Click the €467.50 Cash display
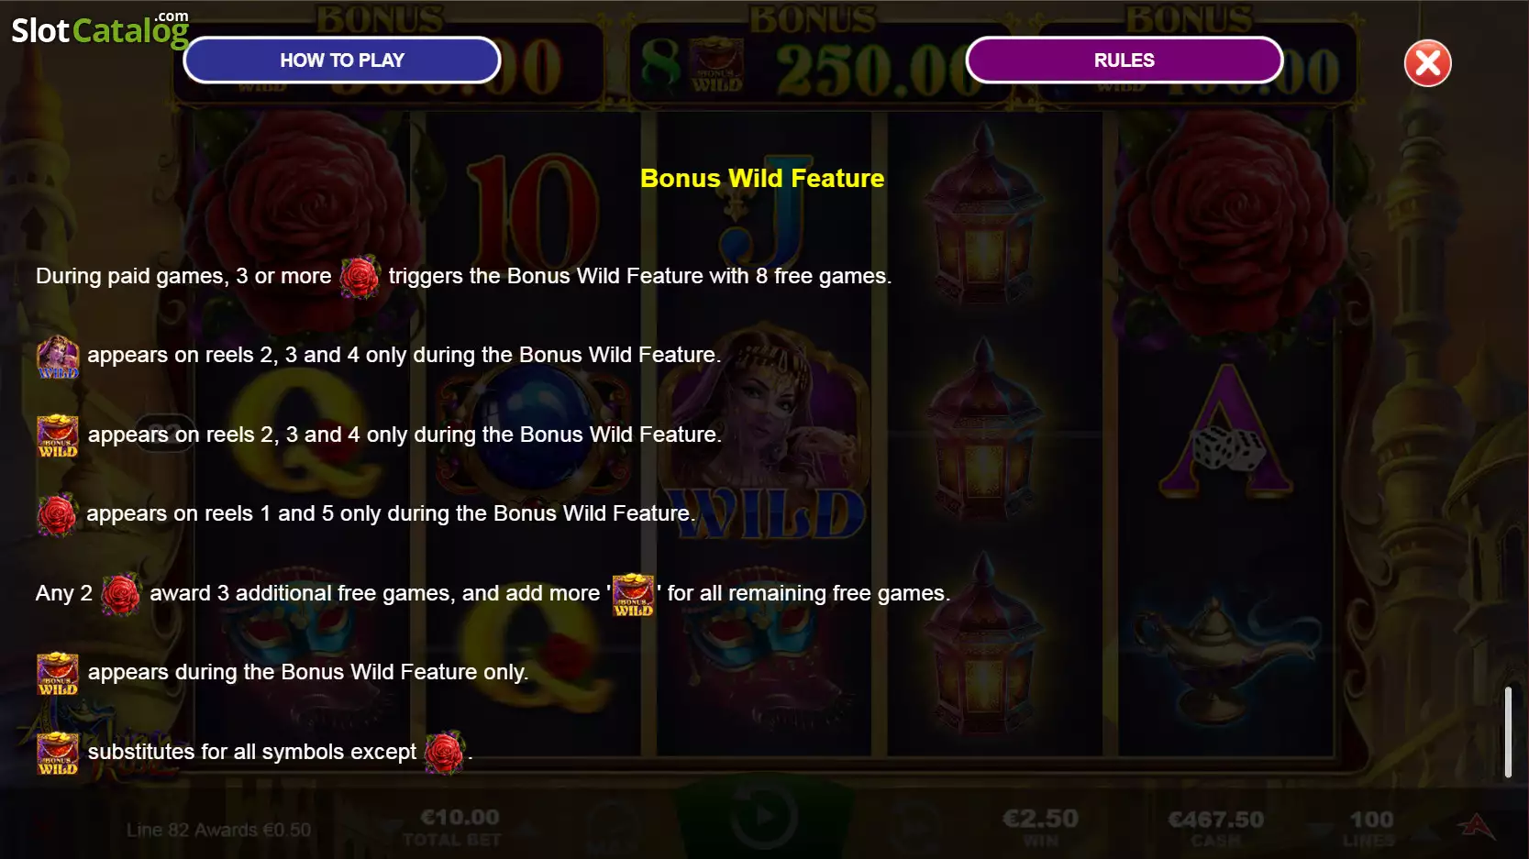This screenshot has height=859, width=1529. tap(1215, 827)
